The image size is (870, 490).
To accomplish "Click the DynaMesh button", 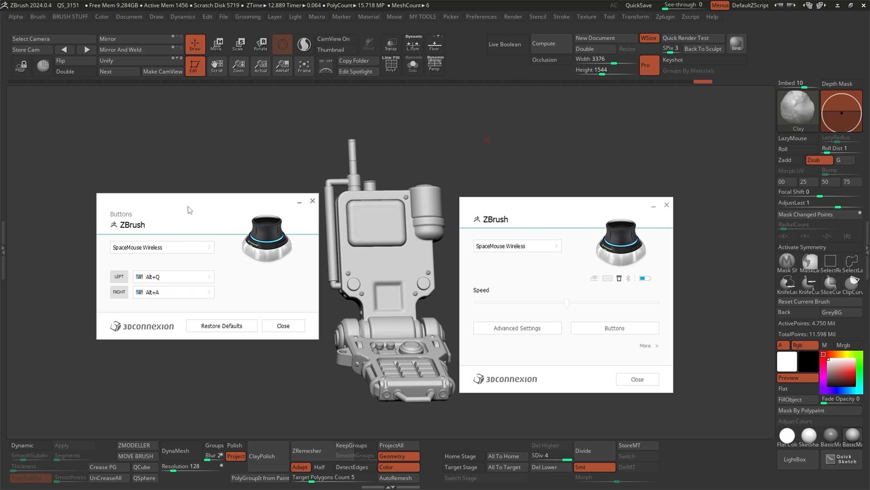I will 181,451.
